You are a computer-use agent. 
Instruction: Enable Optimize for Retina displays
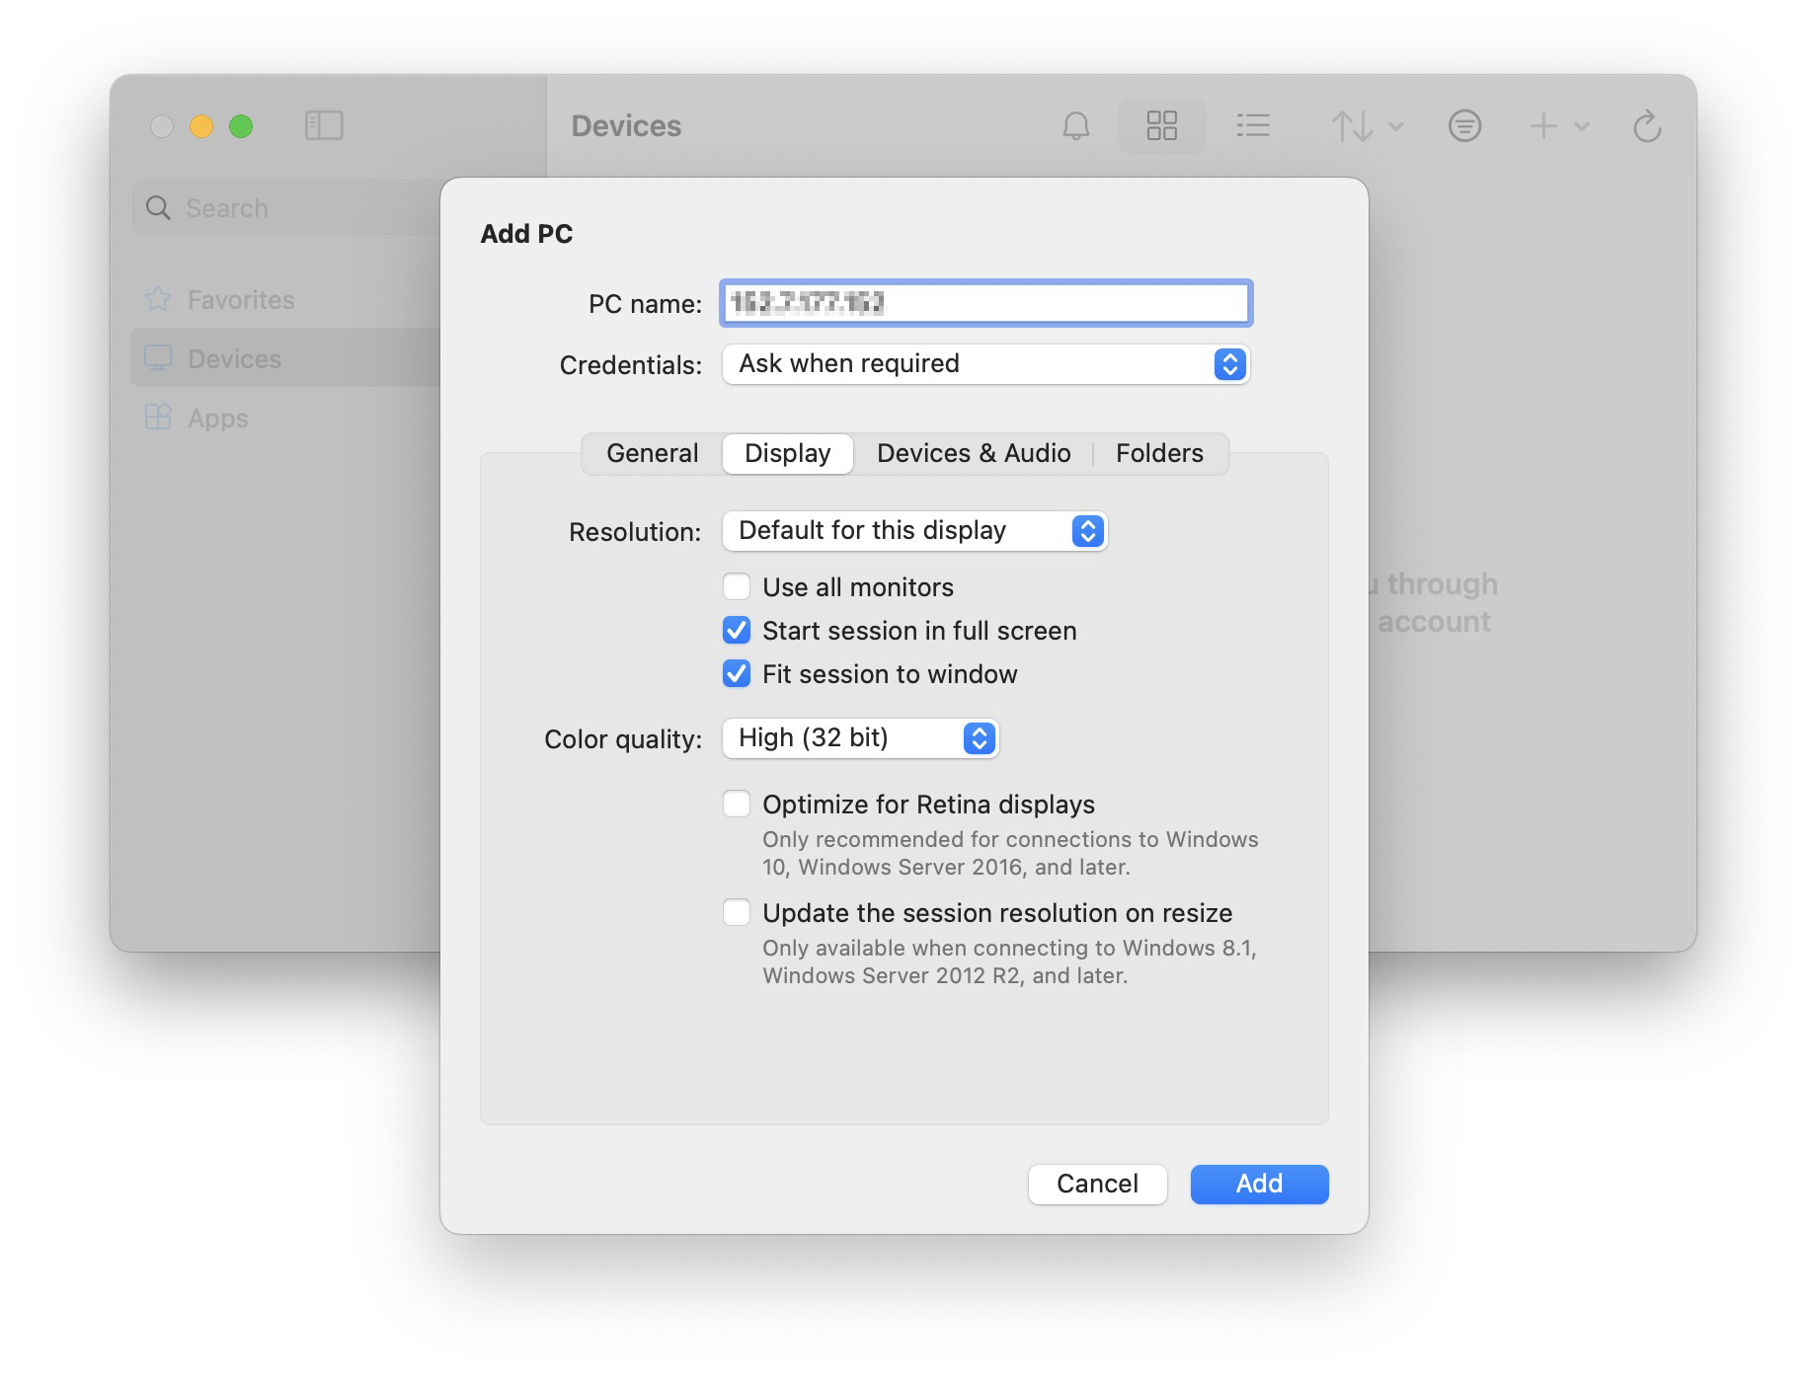point(737,805)
